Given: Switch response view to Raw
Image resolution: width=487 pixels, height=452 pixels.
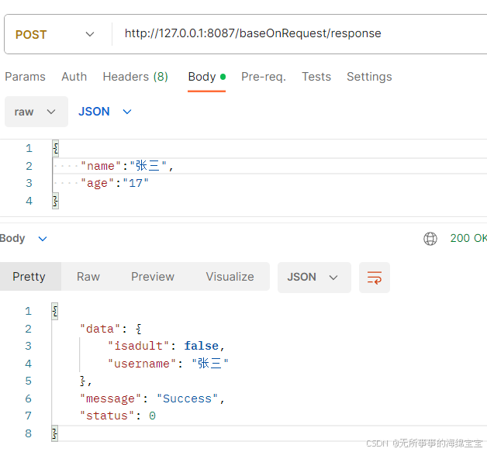Looking at the screenshot, I should click(x=88, y=277).
